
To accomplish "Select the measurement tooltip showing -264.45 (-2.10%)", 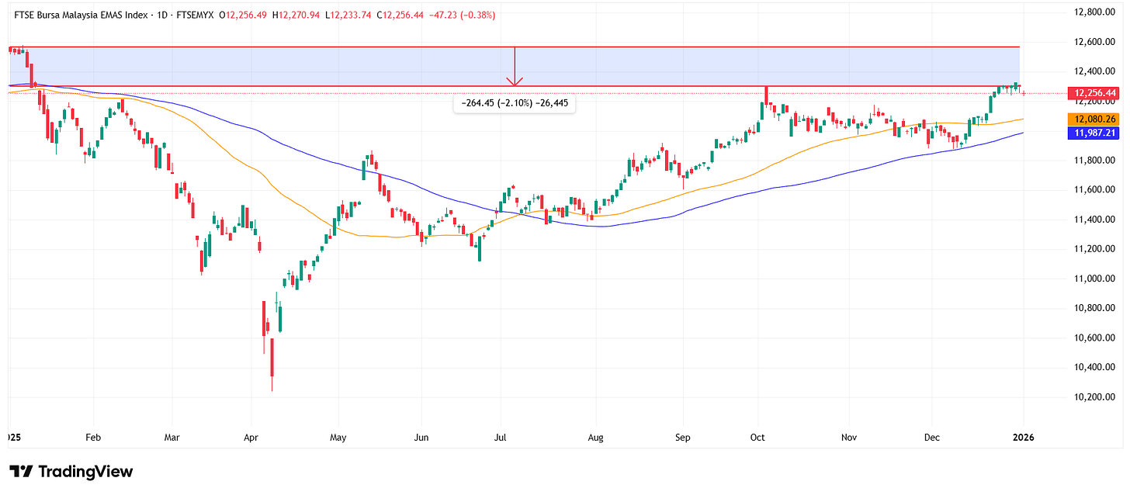I will pyautogui.click(x=515, y=103).
